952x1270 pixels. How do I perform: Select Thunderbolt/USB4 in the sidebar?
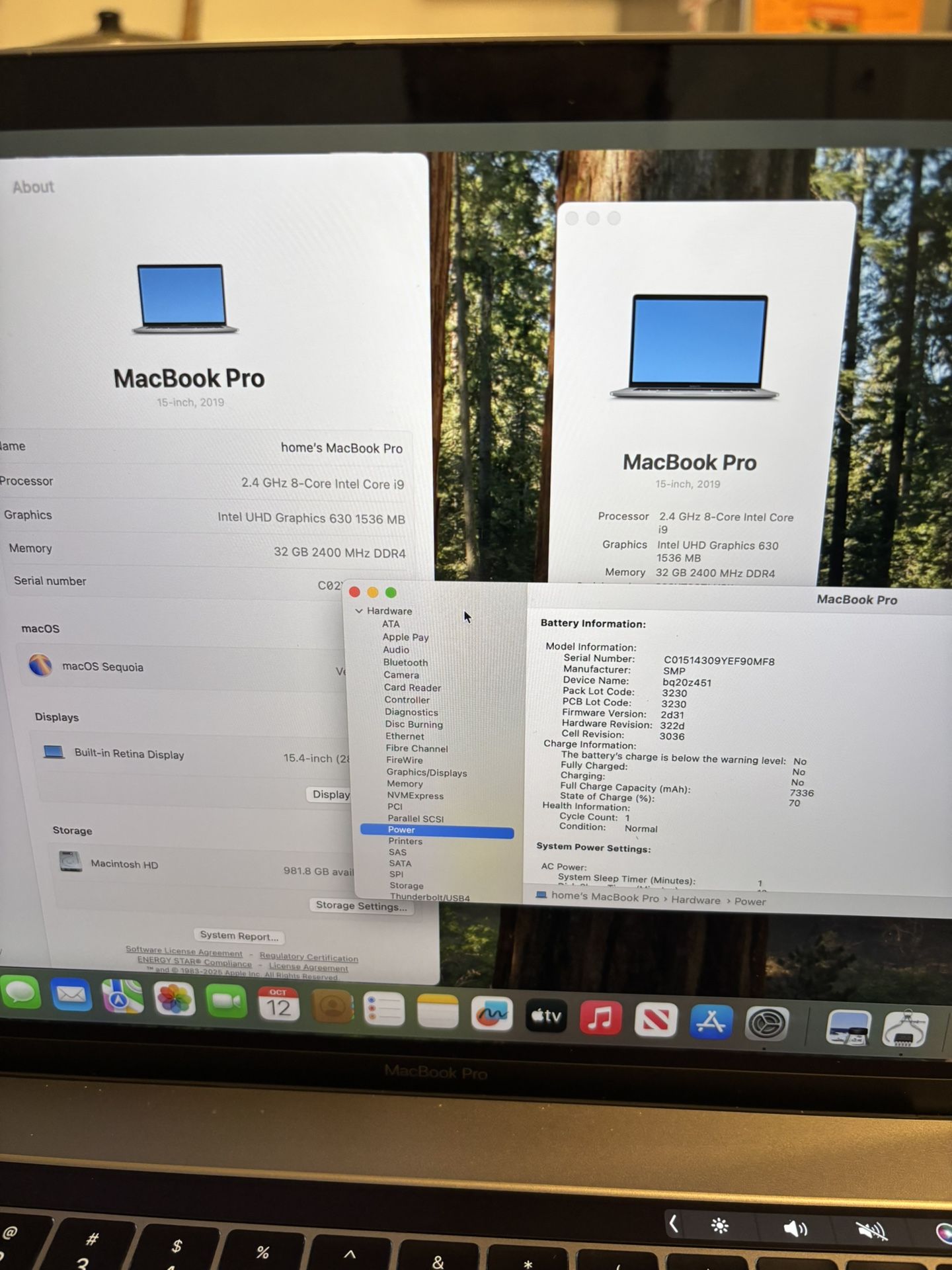(430, 897)
